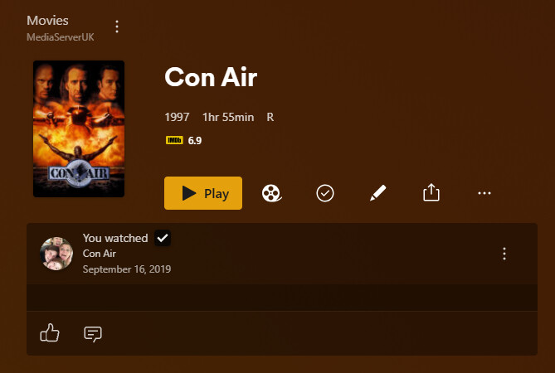Open the Movies library heading
Viewport: 555px width, 373px height.
click(47, 21)
